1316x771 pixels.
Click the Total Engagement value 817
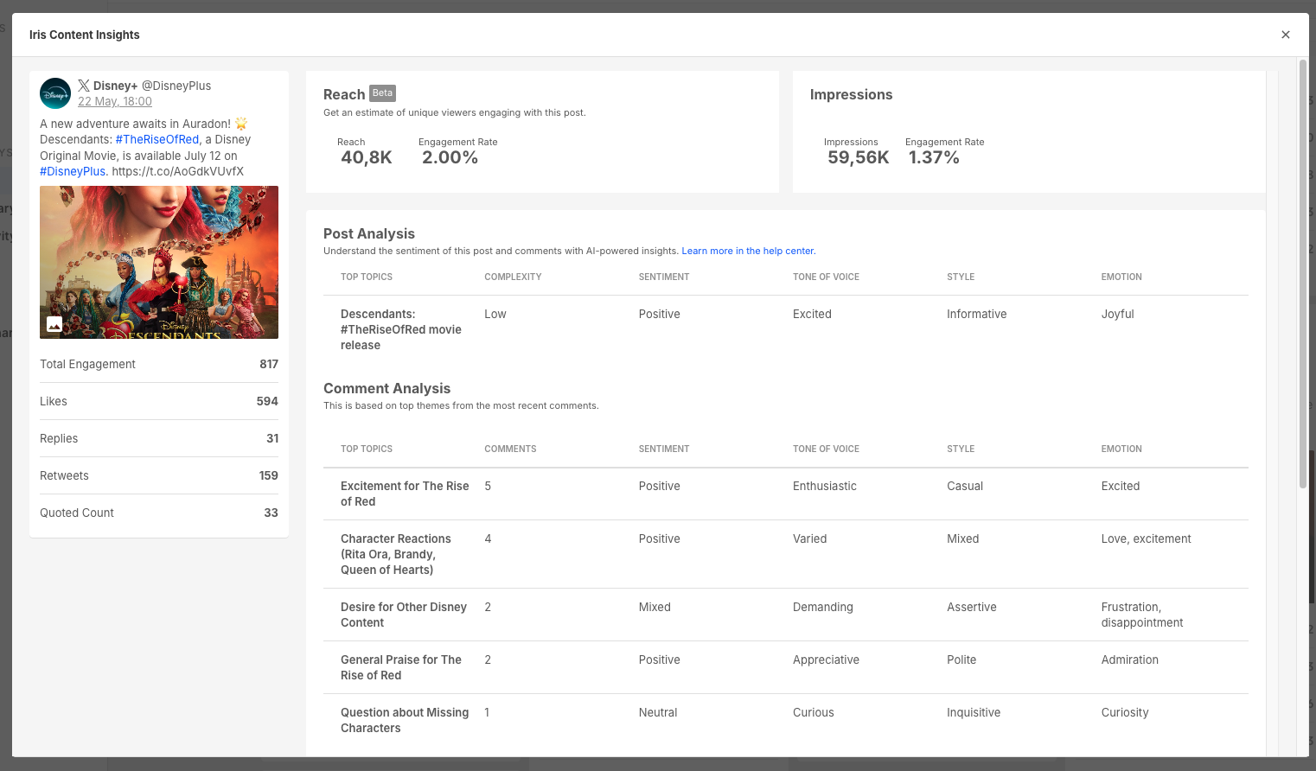pos(269,364)
